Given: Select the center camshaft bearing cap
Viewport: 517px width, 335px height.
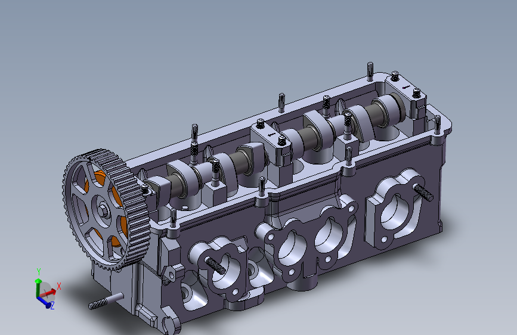Looking at the screenshot, I should pos(271,142).
